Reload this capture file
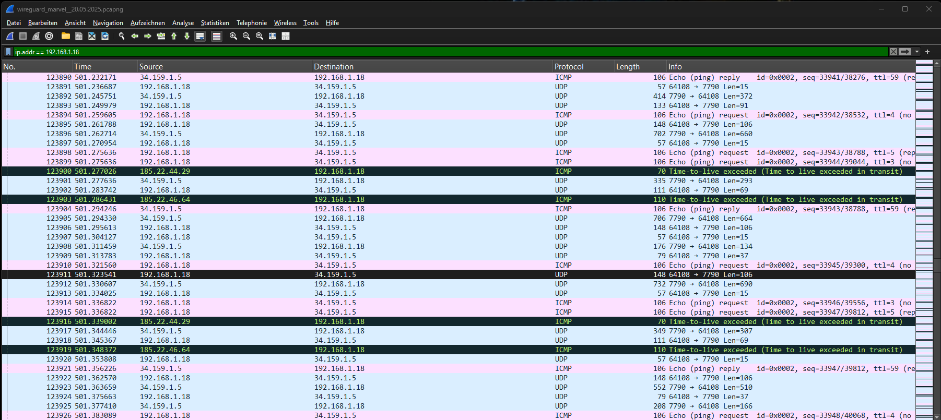Image resolution: width=941 pixels, height=420 pixels. [105, 36]
